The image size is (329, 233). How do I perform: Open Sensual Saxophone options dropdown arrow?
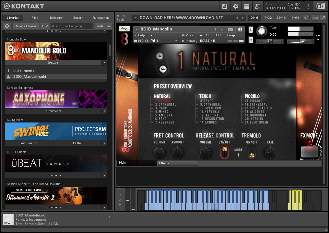(104, 111)
